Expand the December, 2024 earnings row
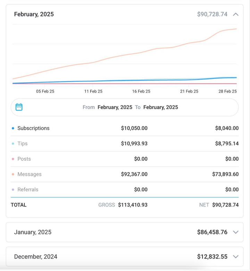 (236, 256)
